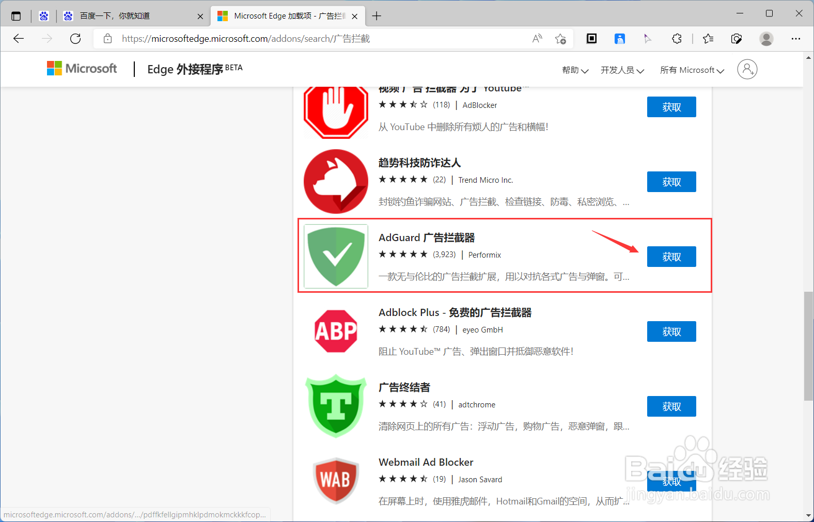This screenshot has height=522, width=814.
Task: Close the Microsoft Edge 加载项 tab
Action: point(355,16)
